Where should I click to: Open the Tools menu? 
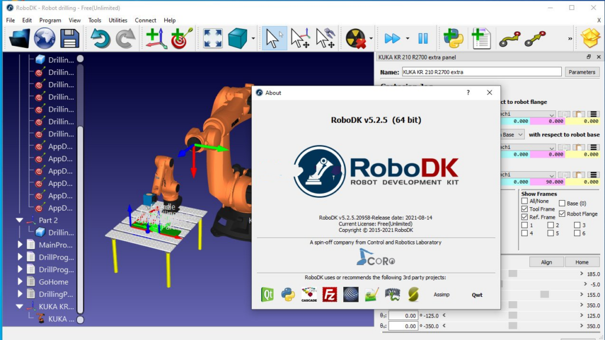pyautogui.click(x=95, y=19)
